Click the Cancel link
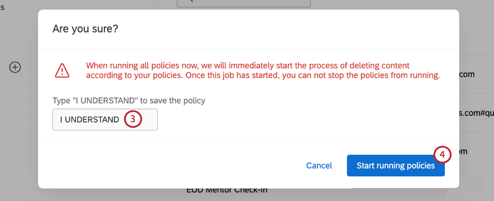This screenshot has height=201, width=494. click(319, 165)
